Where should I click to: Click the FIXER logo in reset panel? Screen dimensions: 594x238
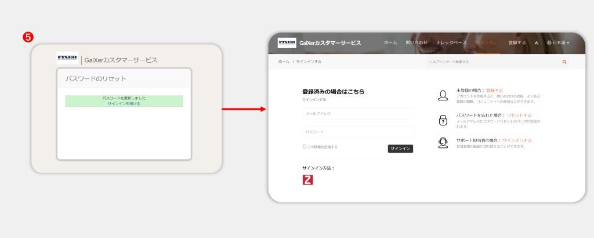pos(67,58)
